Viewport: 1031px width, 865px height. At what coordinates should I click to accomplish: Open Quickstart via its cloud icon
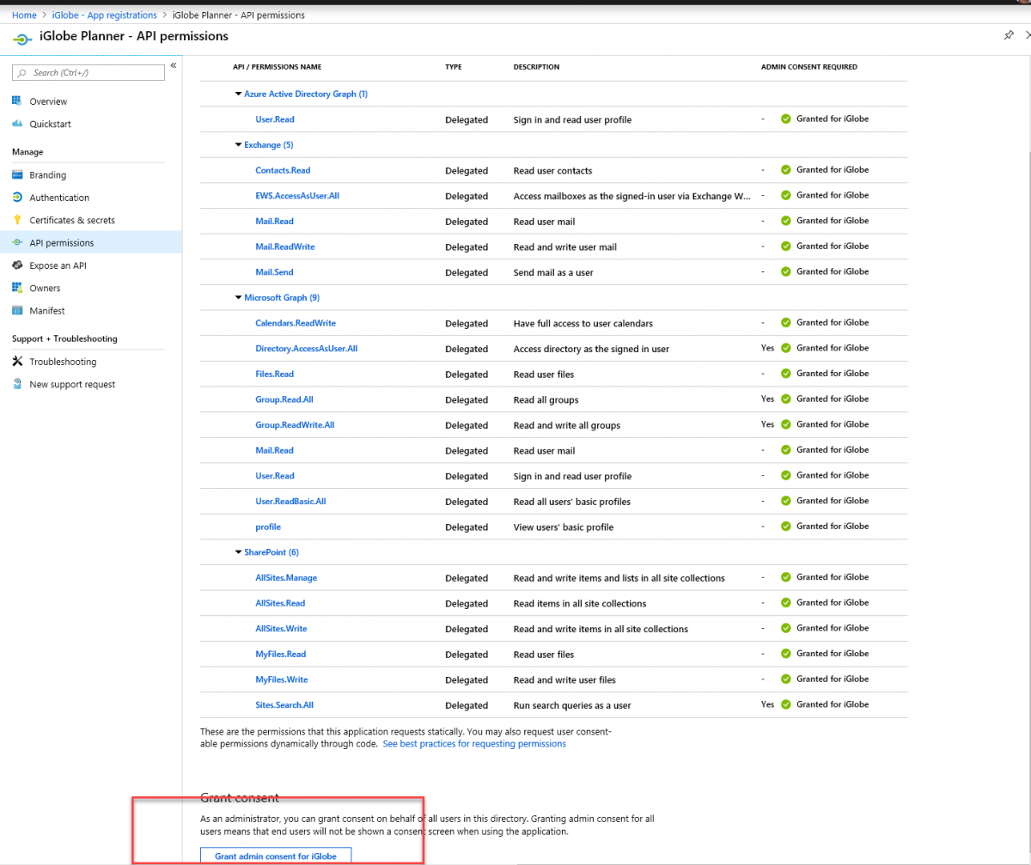pos(17,124)
